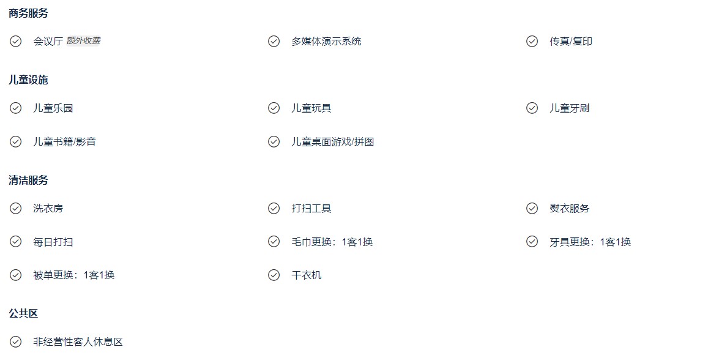Click the 牙具更换：1客1换 item
This screenshot has width=708, height=358.
coord(590,242)
